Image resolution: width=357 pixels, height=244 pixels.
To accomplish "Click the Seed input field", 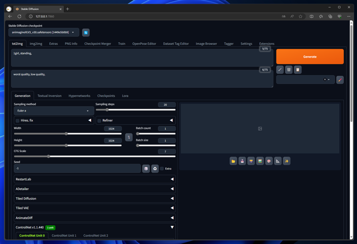I will (77, 169).
